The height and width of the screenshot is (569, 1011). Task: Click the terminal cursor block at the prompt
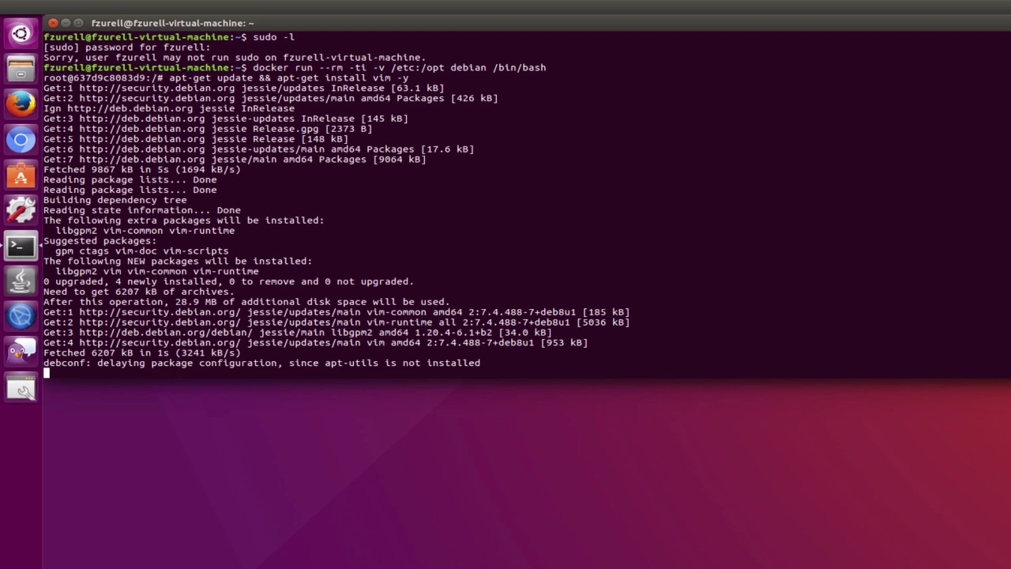click(x=47, y=373)
